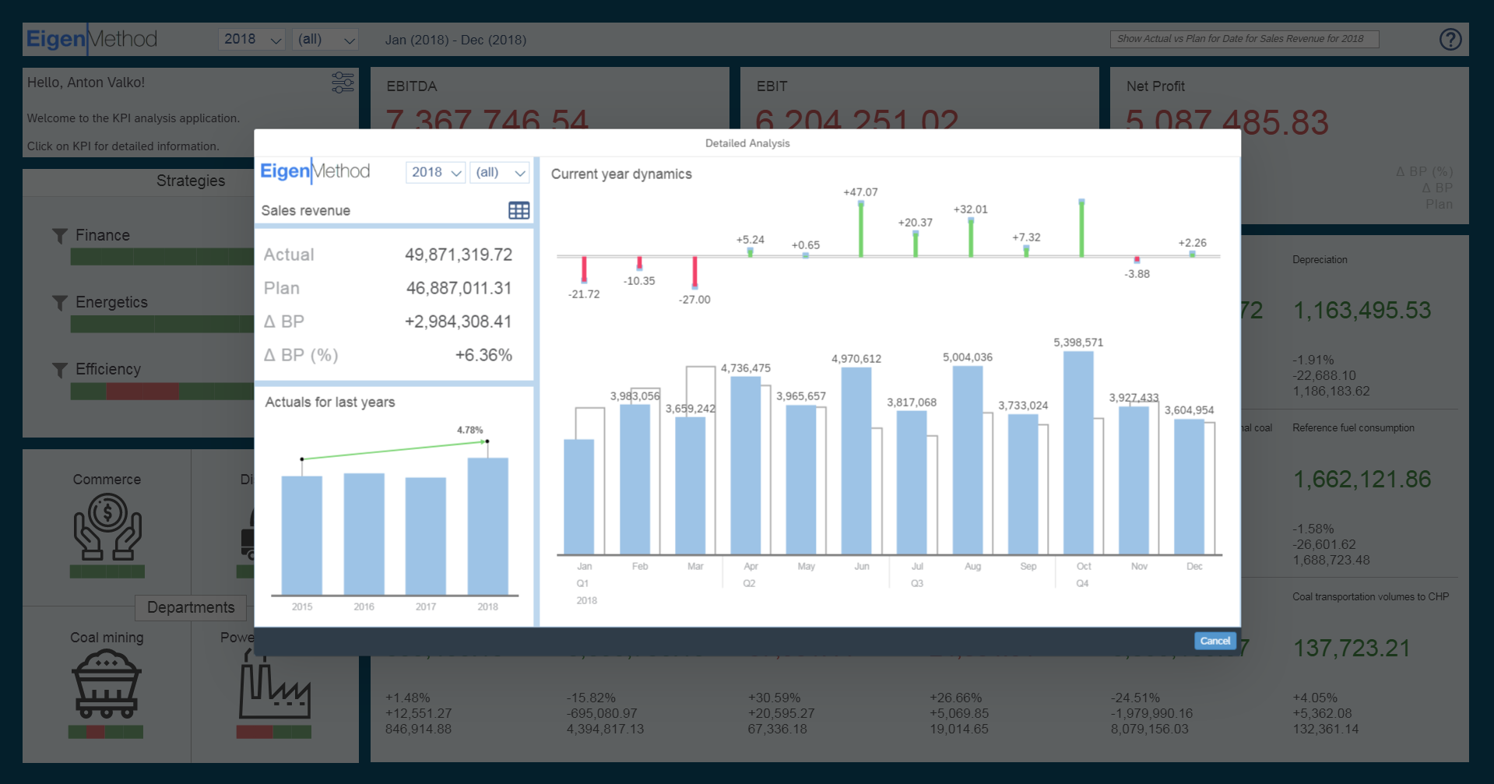1494x784 pixels.
Task: Toggle the Energetics filter funnel icon
Action: tap(60, 302)
